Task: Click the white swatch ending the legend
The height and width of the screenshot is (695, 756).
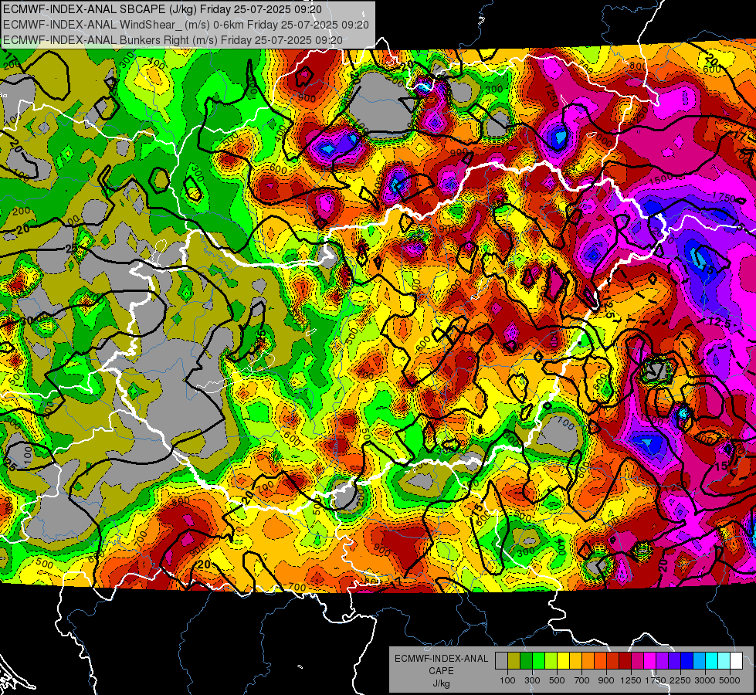Action: click(736, 660)
